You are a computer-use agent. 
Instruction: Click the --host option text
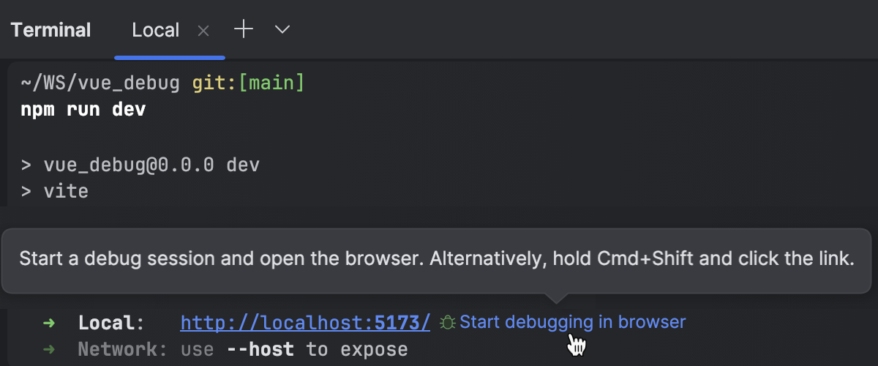click(263, 349)
